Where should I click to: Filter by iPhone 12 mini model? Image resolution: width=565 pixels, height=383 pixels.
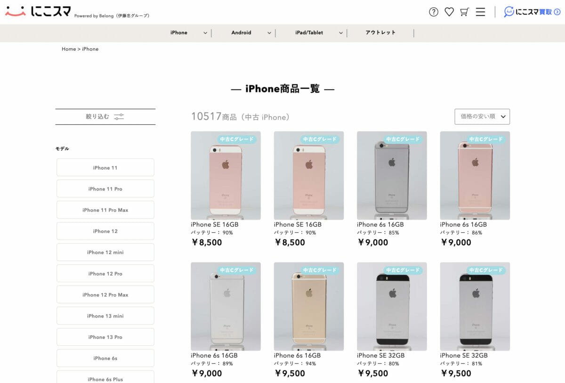105,252
